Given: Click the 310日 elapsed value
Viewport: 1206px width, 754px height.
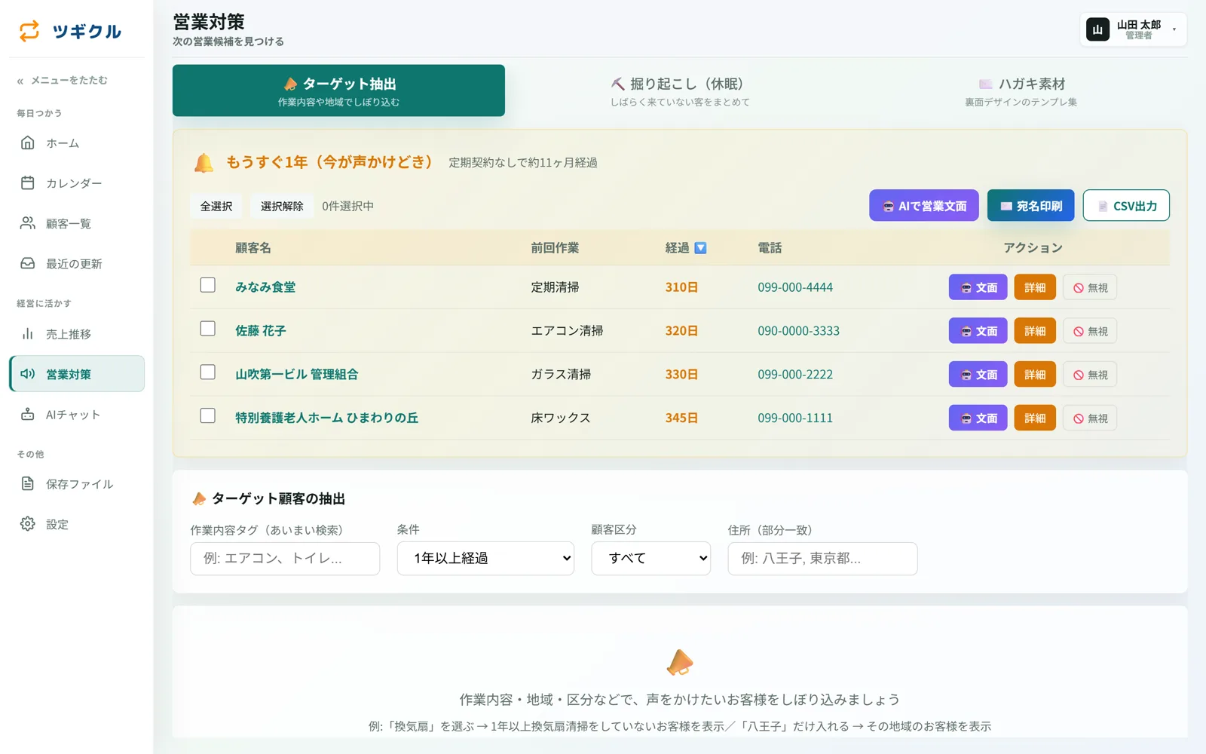Looking at the screenshot, I should pos(681,287).
